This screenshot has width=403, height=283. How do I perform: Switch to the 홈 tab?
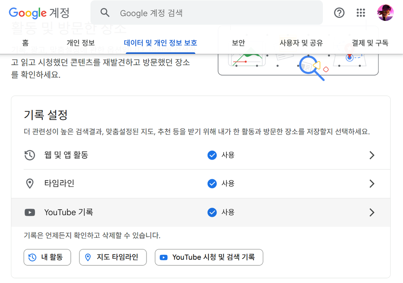(25, 43)
